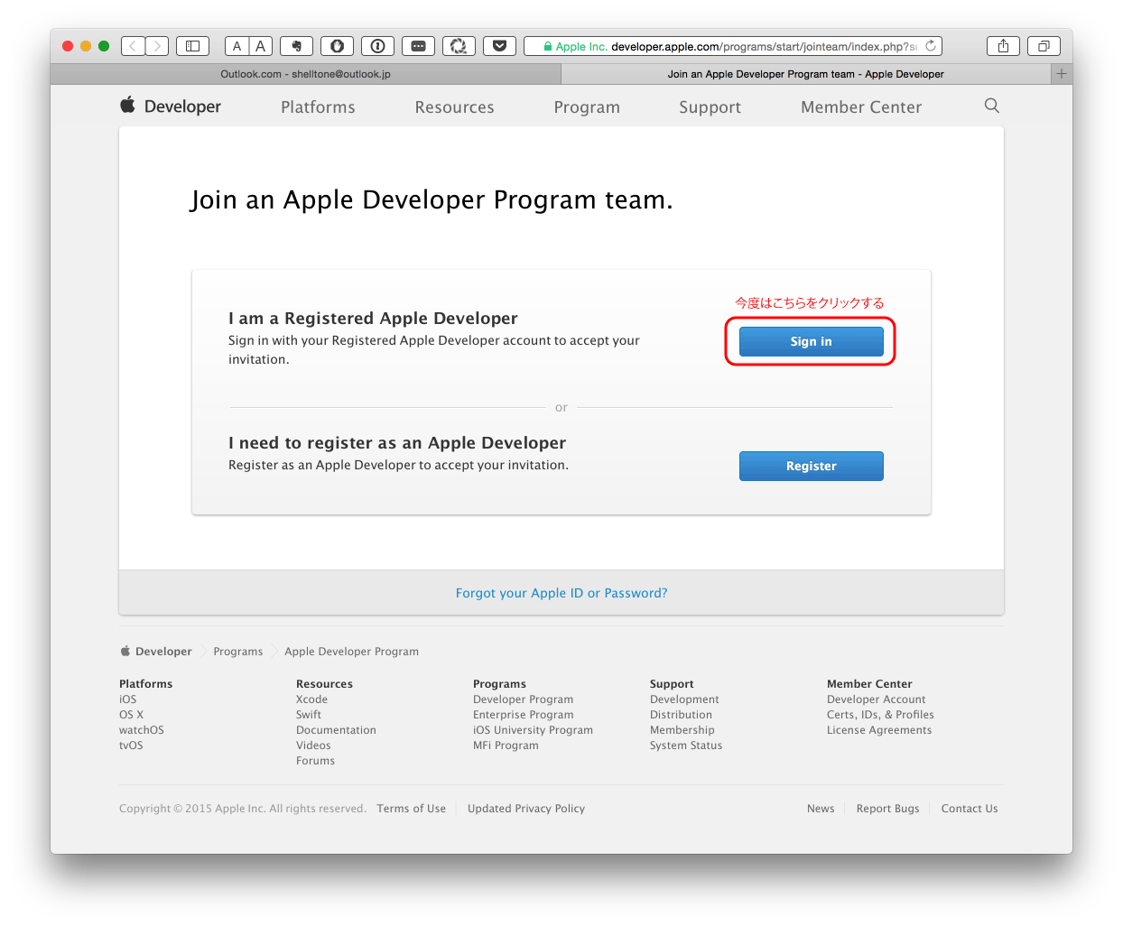Click the Developer text in footer breadcrumb

tap(163, 652)
